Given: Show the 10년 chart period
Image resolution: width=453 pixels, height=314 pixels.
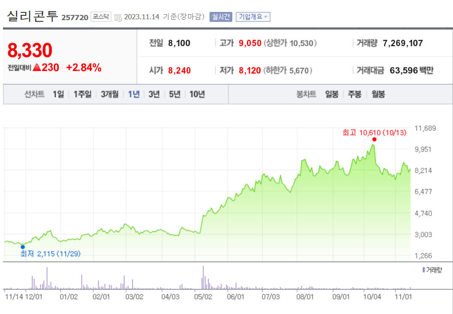Looking at the screenshot, I should pyautogui.click(x=197, y=94).
